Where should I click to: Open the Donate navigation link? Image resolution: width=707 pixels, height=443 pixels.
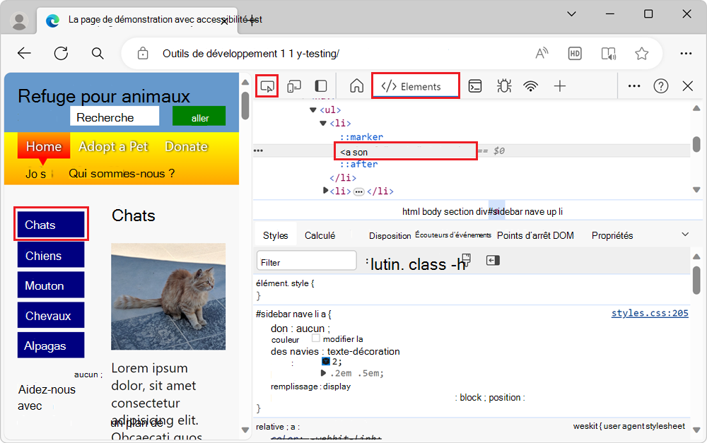pyautogui.click(x=186, y=146)
